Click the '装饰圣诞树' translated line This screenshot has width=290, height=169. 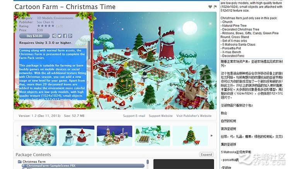[229, 129]
